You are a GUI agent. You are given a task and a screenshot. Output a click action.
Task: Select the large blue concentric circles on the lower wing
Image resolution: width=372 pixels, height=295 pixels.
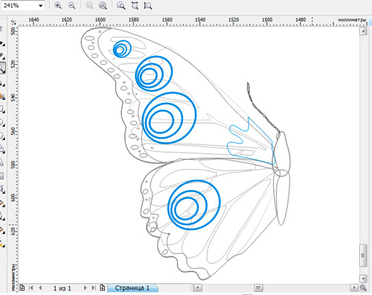point(193,205)
